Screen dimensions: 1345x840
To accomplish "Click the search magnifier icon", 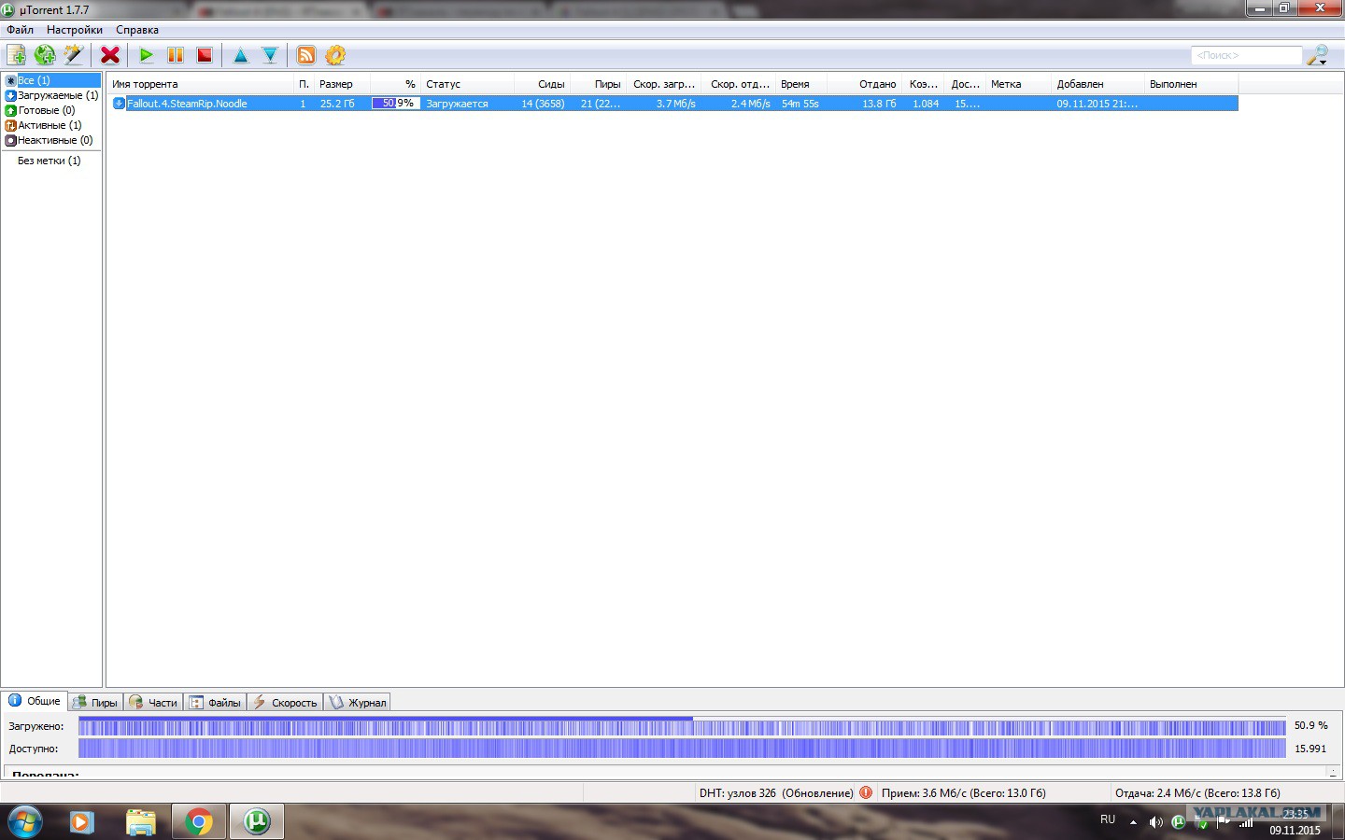I will 1318,55.
